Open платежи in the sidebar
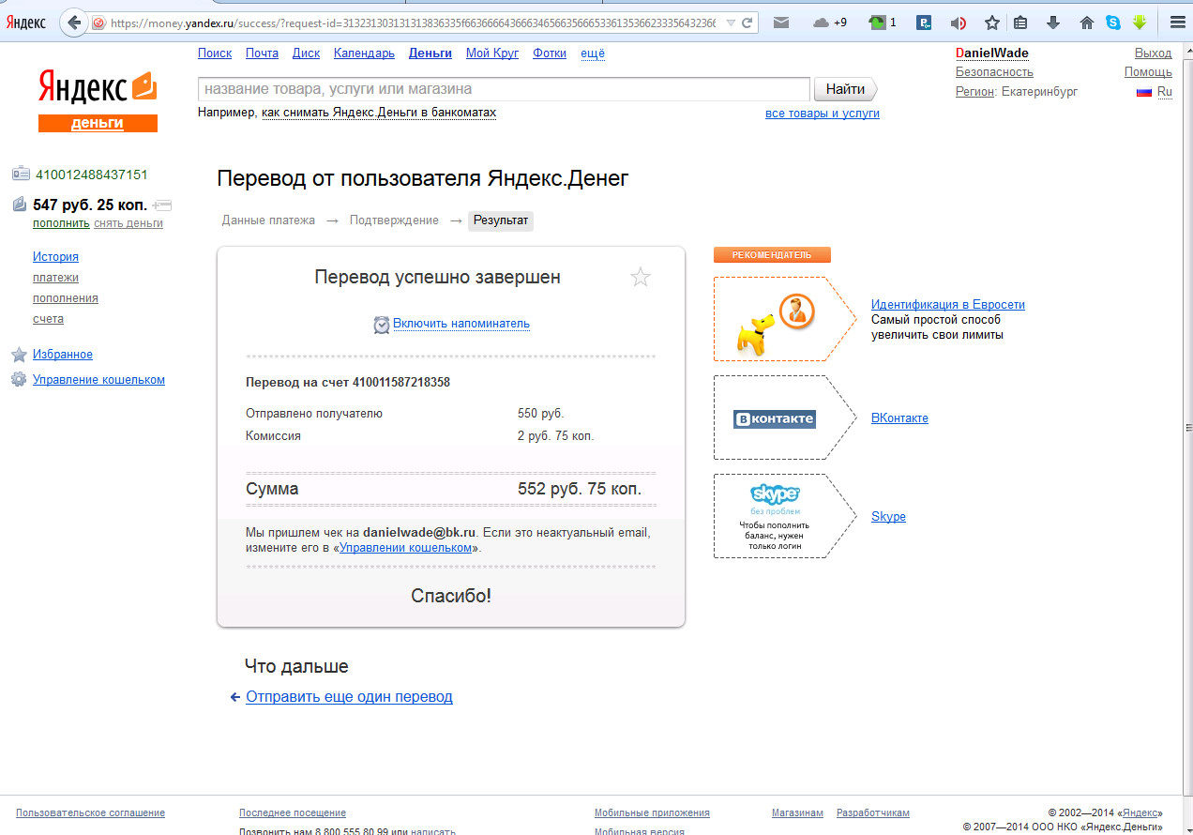This screenshot has height=835, width=1193. (55, 278)
